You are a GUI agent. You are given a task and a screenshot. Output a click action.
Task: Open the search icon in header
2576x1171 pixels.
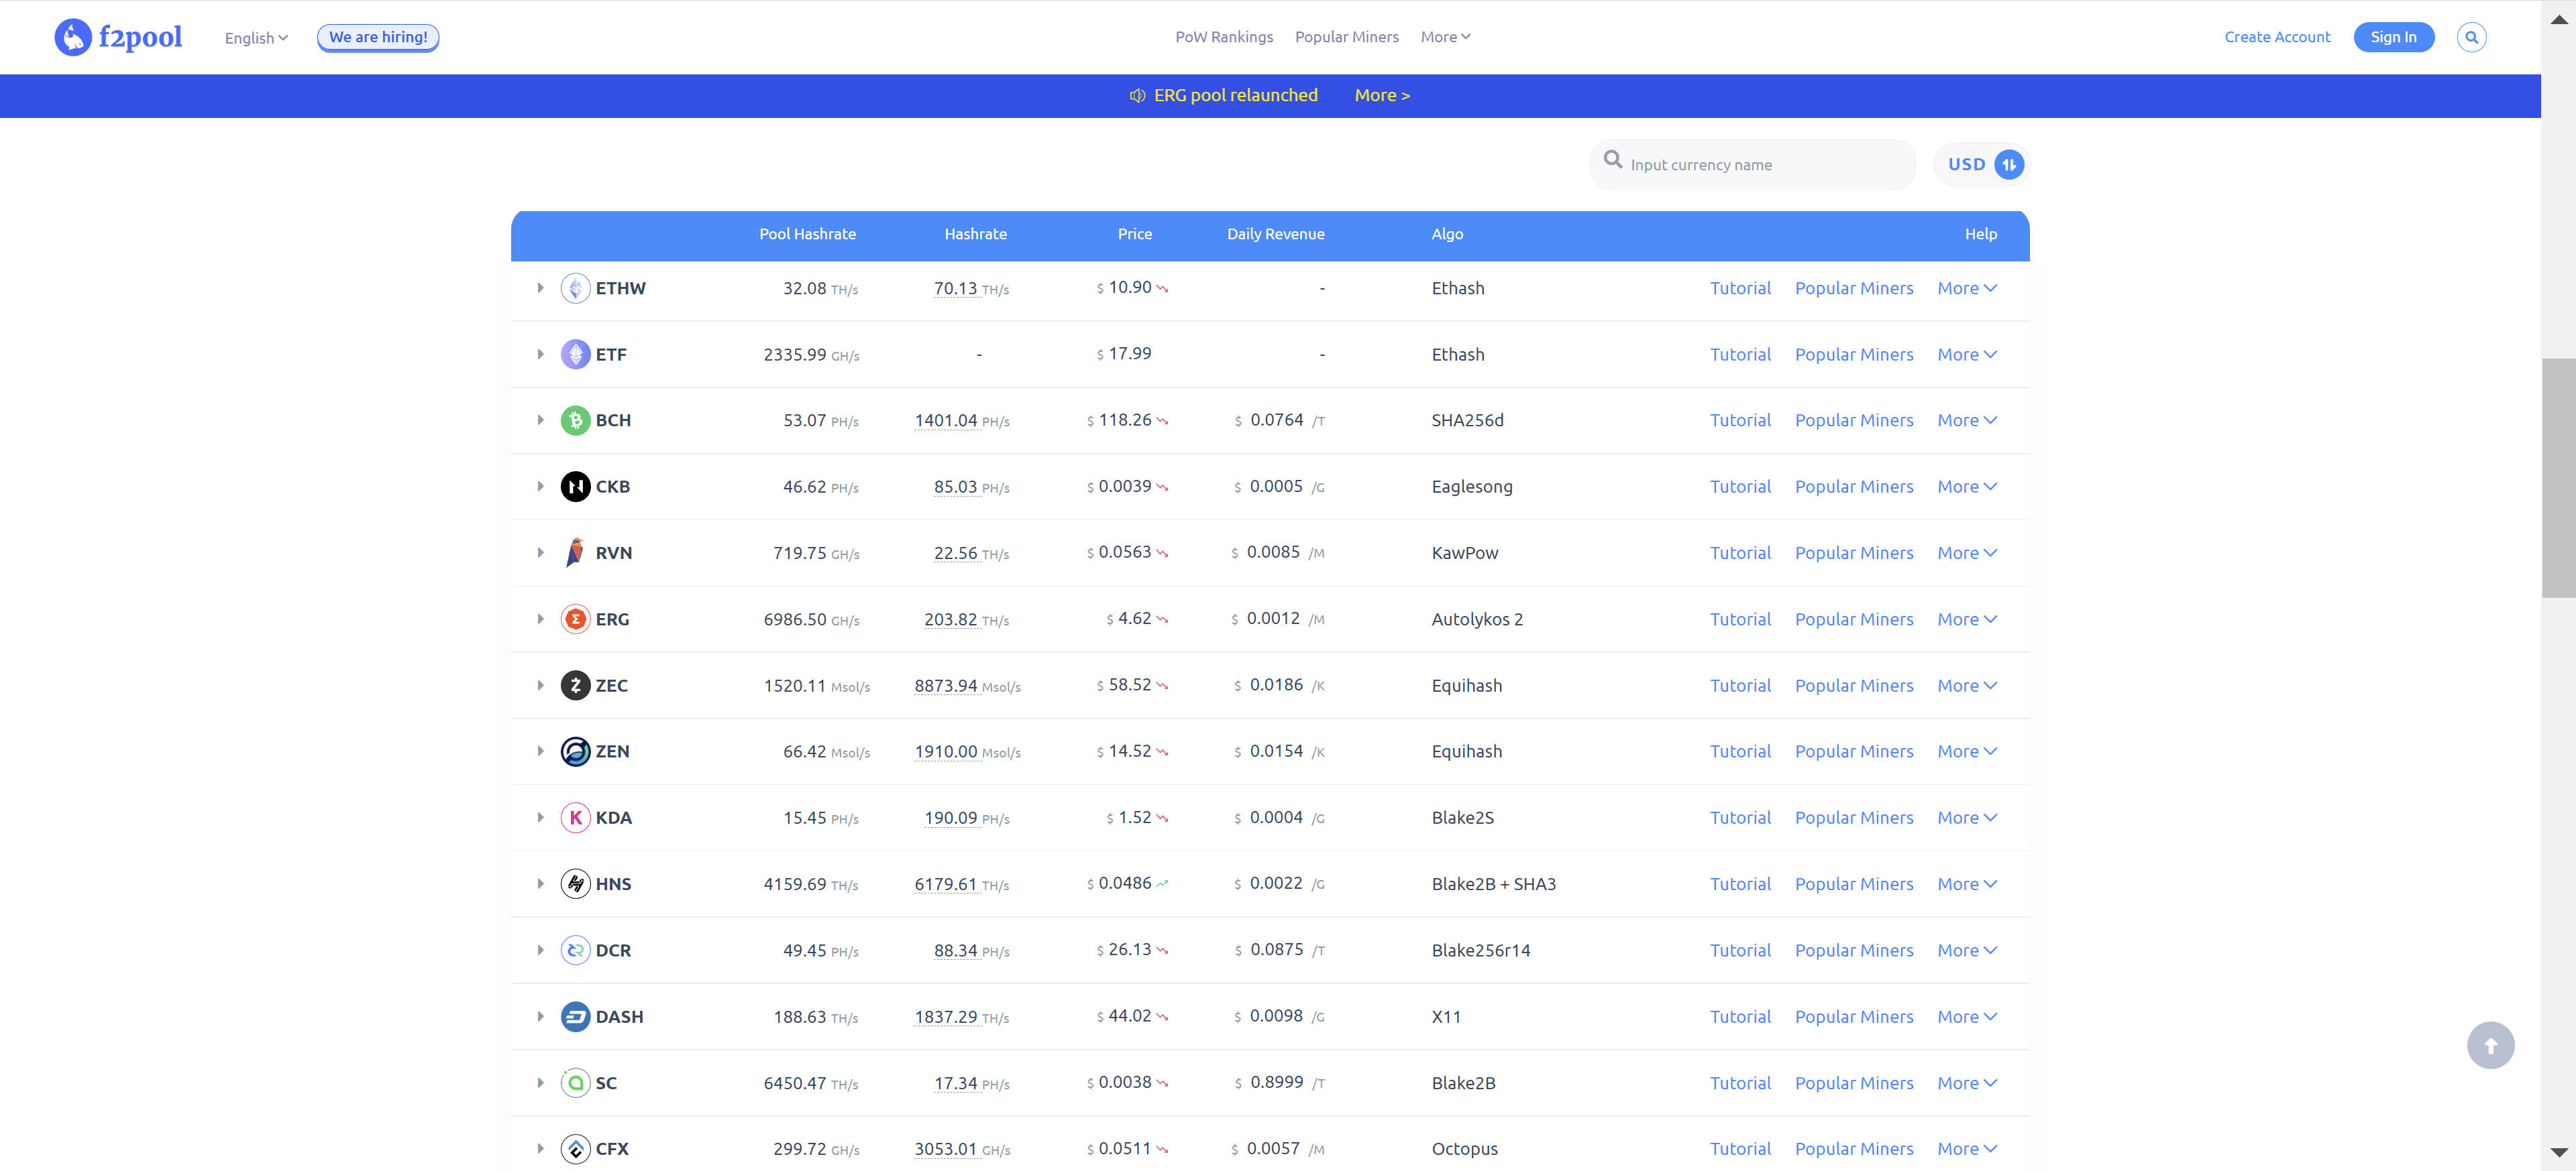(x=2471, y=37)
